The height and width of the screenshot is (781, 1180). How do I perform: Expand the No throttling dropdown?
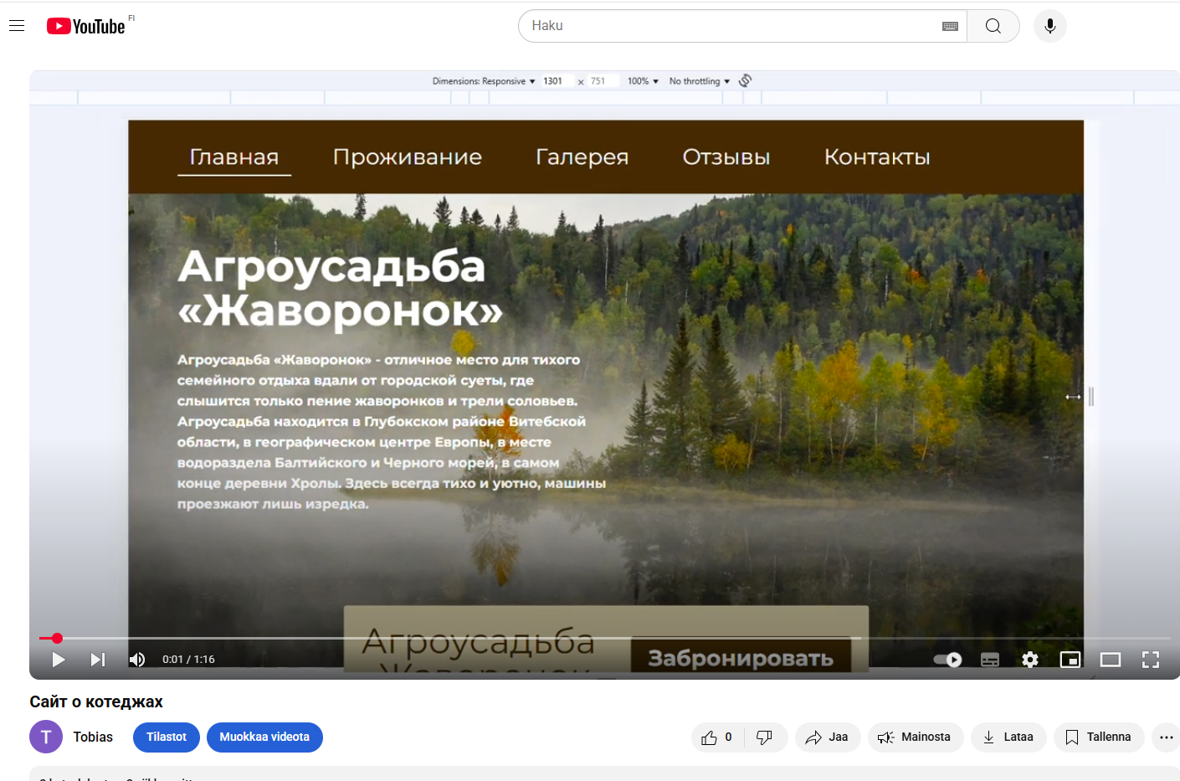(698, 80)
